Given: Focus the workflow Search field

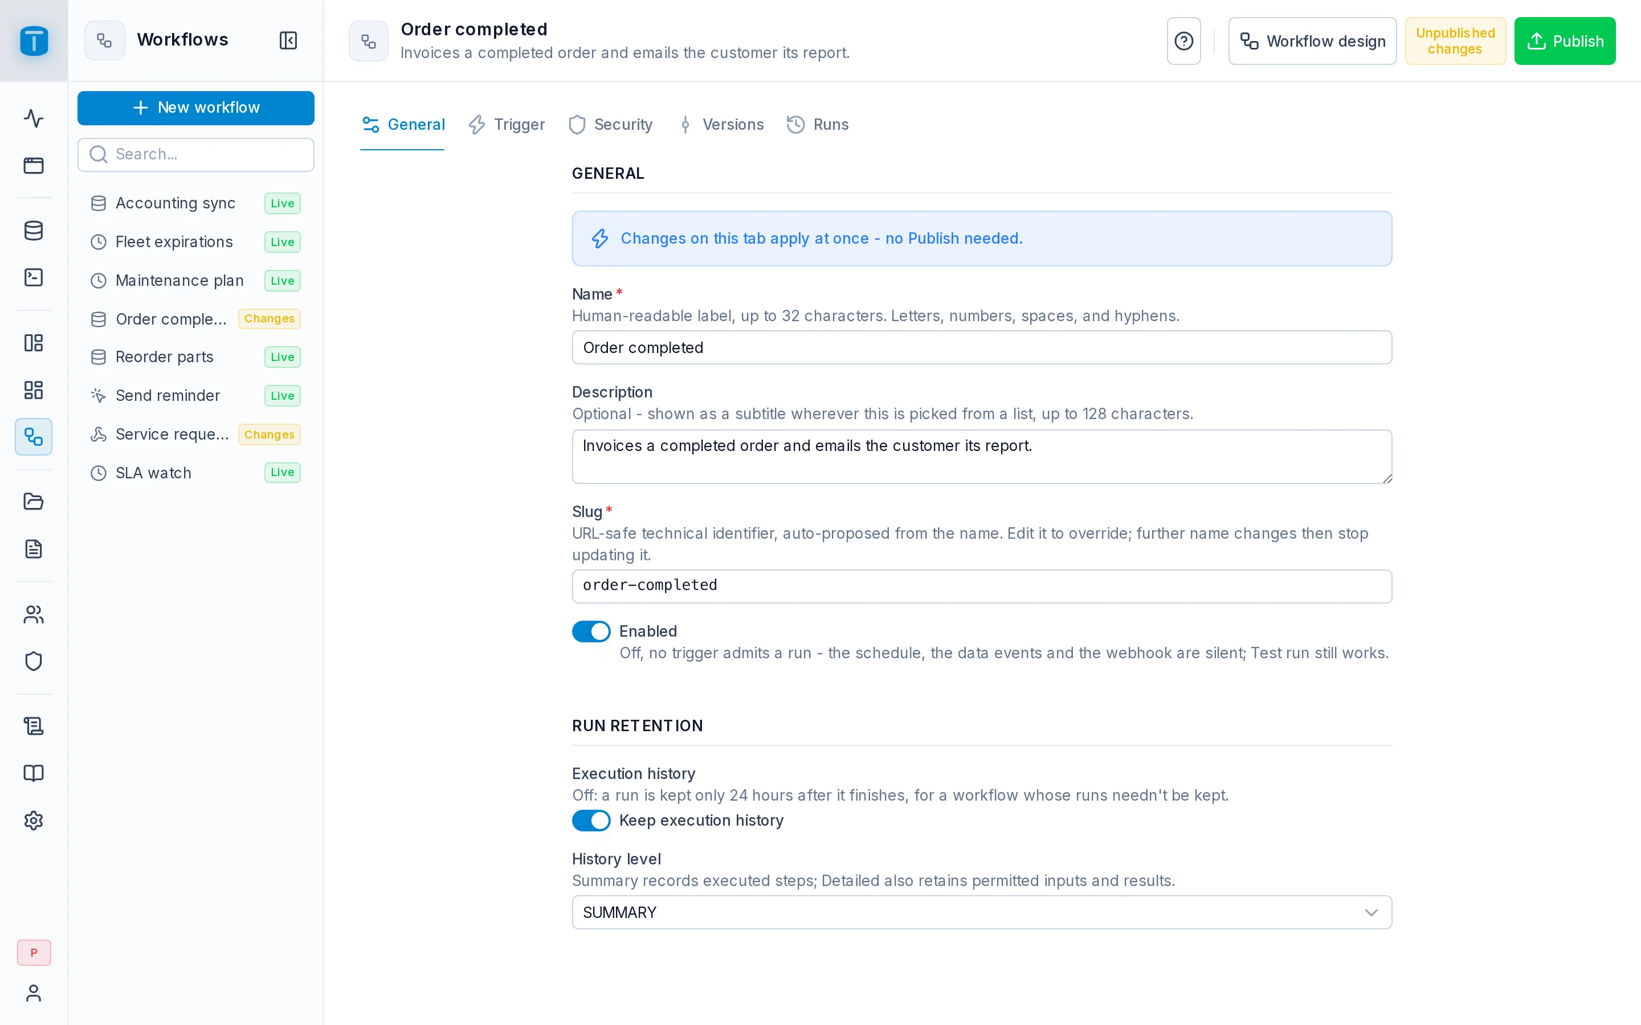Looking at the screenshot, I should pyautogui.click(x=196, y=154).
